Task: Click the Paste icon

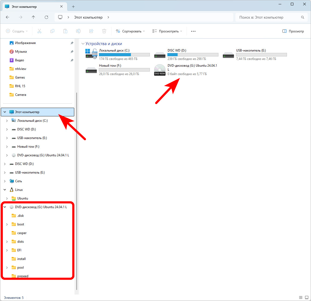Action: pos(65,31)
